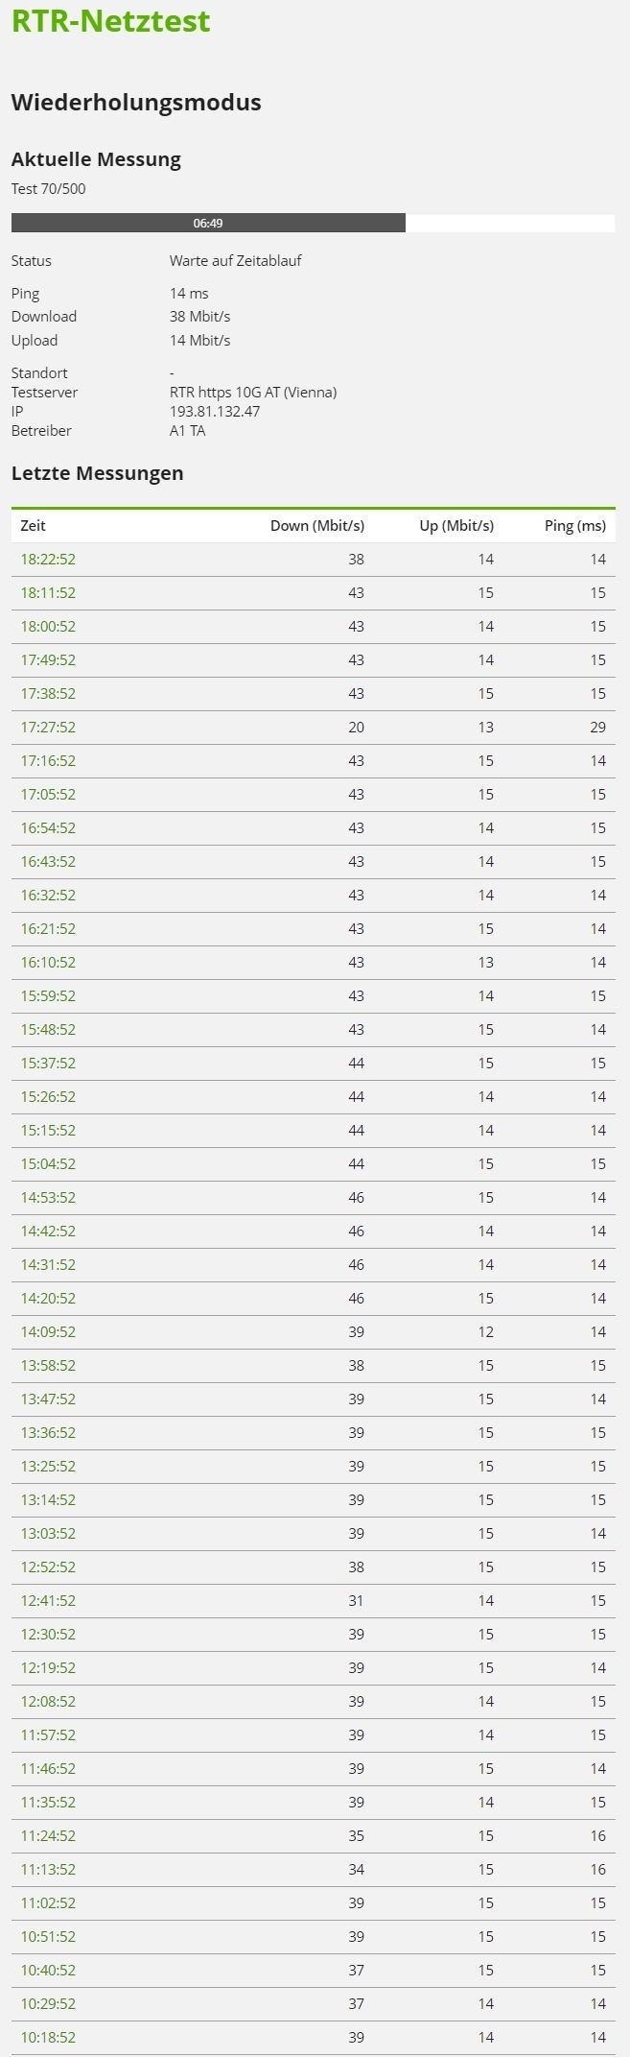Open the 11:24:52 measurement entry
The height and width of the screenshot is (2057, 630).
(x=48, y=1836)
